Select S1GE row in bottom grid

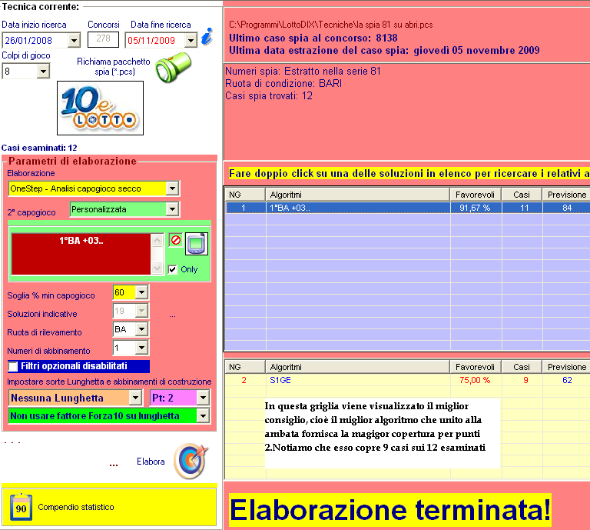click(x=407, y=380)
